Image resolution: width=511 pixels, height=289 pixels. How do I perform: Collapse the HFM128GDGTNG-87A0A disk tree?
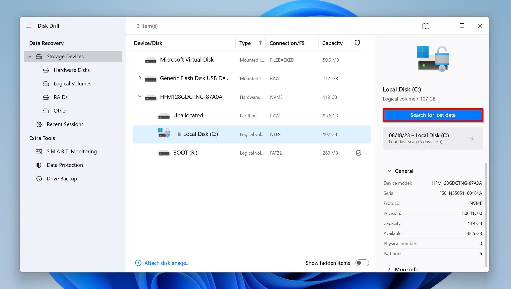pos(139,97)
